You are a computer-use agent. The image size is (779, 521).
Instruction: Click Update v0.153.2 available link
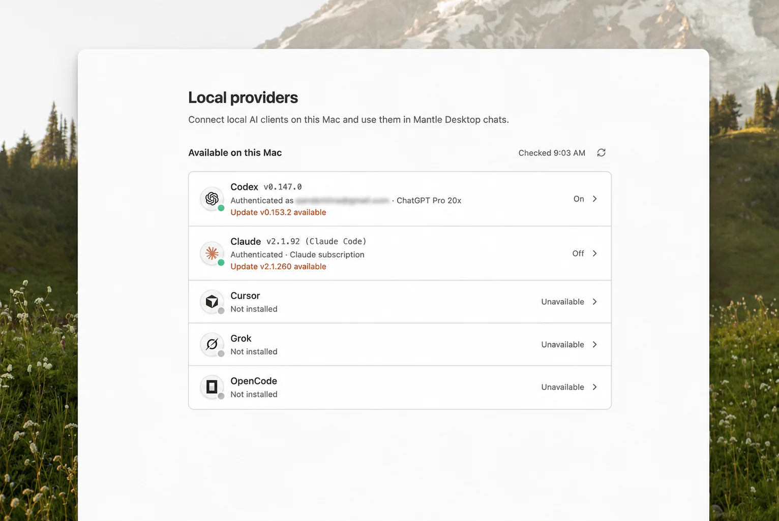click(x=278, y=212)
